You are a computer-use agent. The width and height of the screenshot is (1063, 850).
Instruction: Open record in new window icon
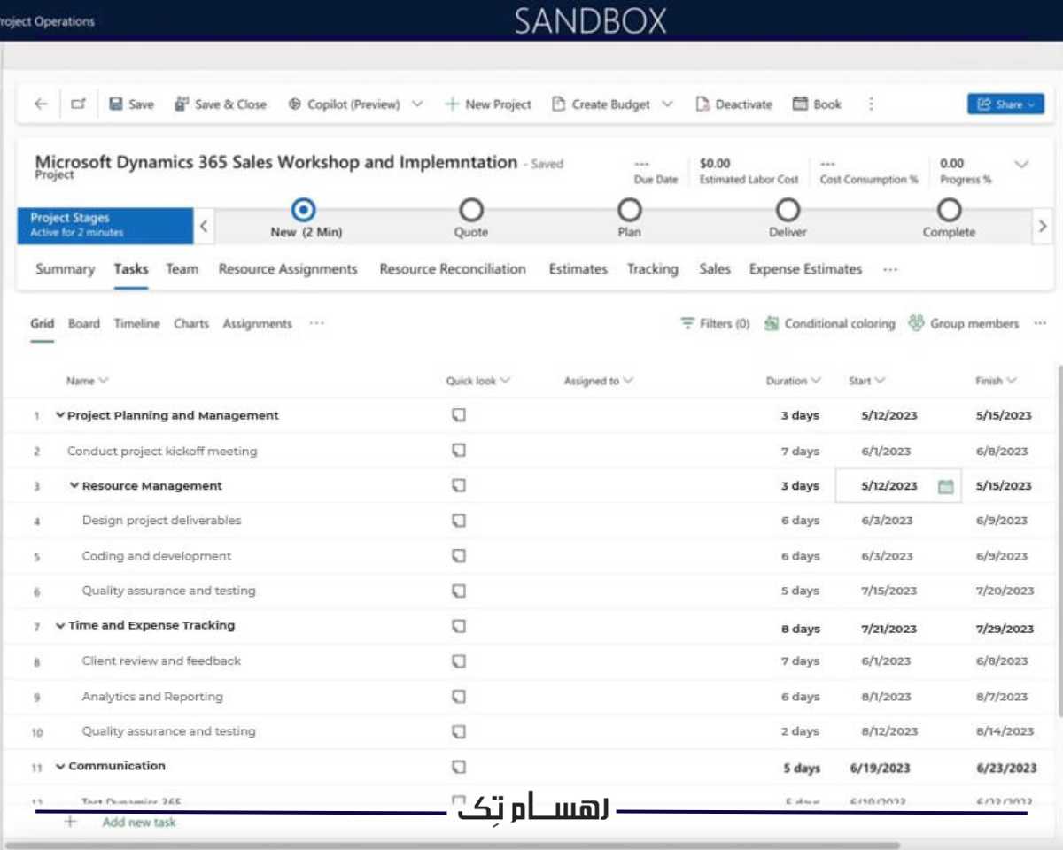click(78, 104)
